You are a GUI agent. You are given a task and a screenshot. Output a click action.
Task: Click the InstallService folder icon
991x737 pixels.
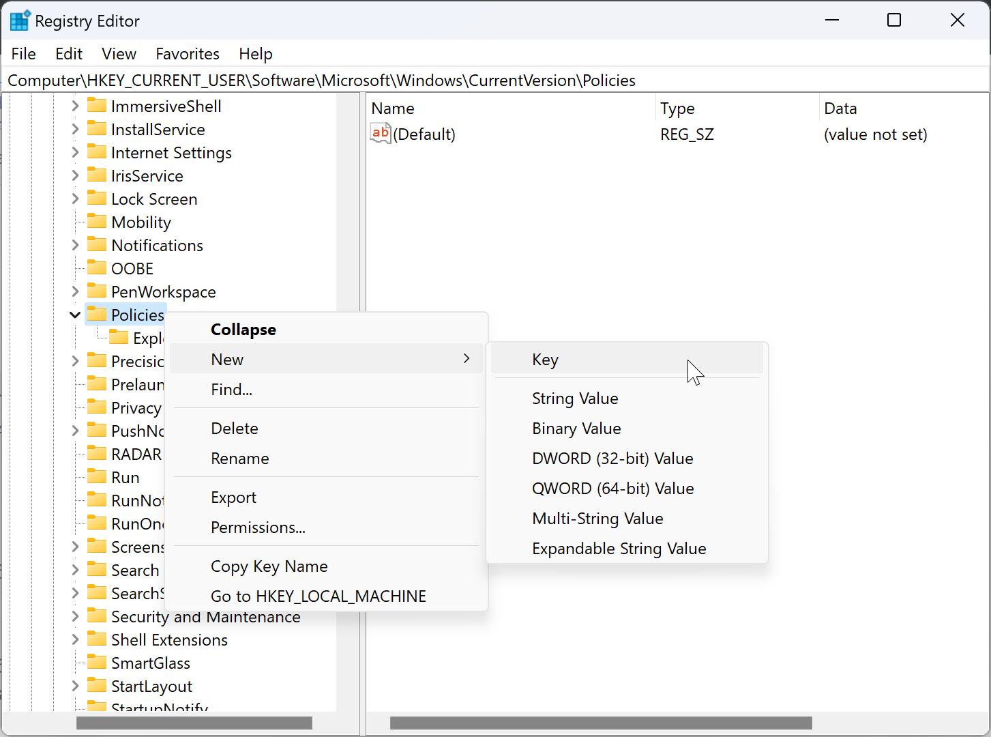97,129
